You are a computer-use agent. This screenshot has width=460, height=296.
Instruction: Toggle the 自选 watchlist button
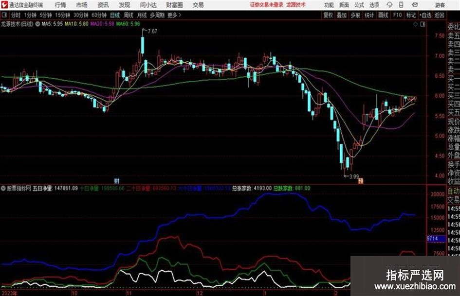[425, 15]
